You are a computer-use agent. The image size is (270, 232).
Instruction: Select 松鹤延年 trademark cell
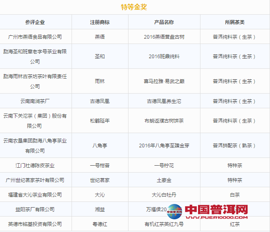100,120
